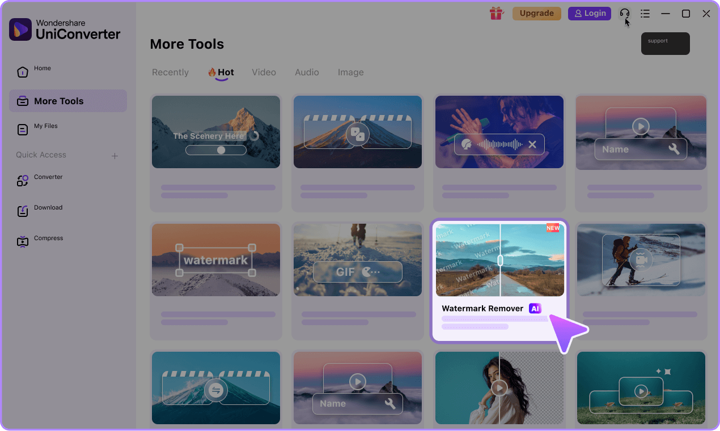Switch to the Video tab
The image size is (720, 431).
point(264,72)
